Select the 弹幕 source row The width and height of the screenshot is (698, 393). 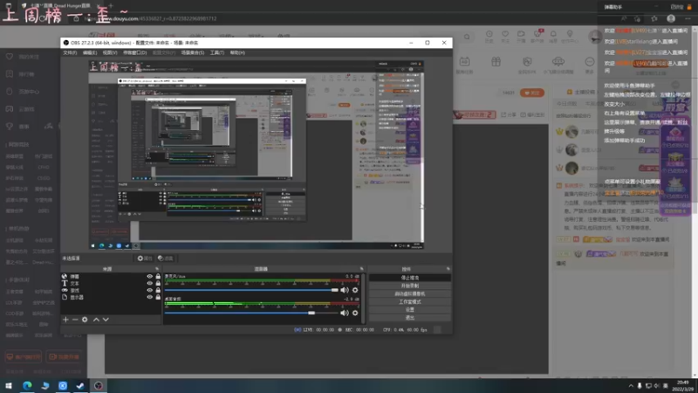coord(111,276)
